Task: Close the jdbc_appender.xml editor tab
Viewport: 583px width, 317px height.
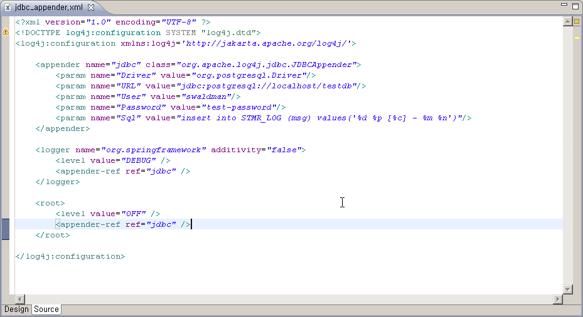Action: (x=91, y=8)
